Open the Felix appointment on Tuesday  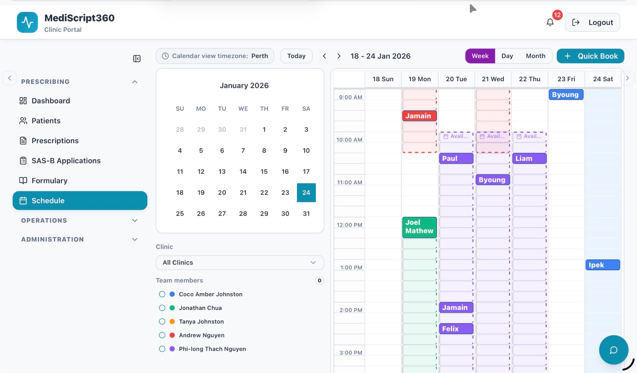456,329
